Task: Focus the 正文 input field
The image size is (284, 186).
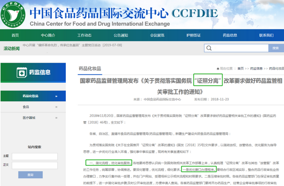Action: tap(35, 165)
